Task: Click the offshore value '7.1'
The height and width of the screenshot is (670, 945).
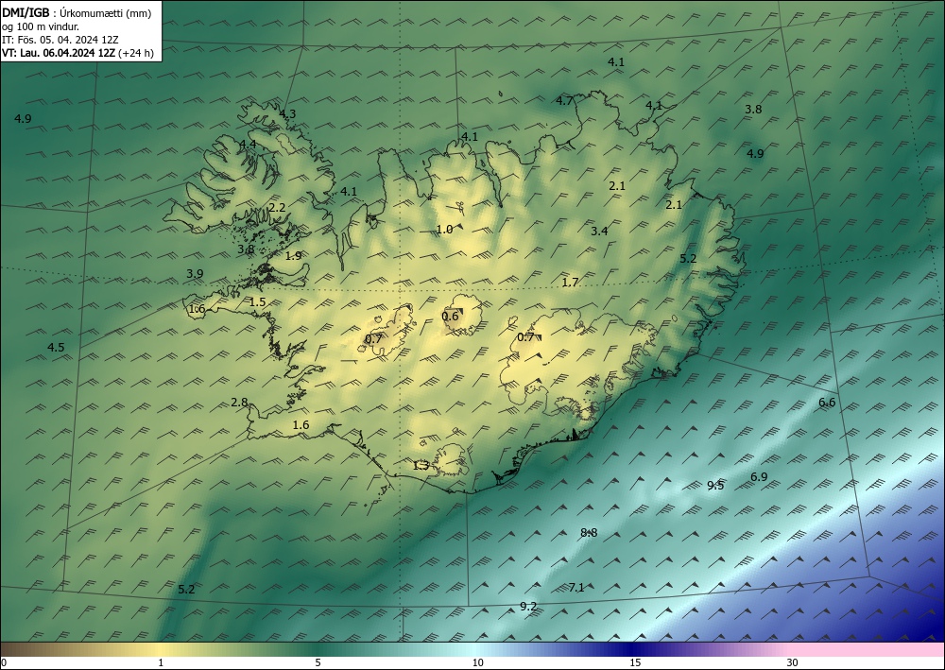Action: tap(576, 588)
